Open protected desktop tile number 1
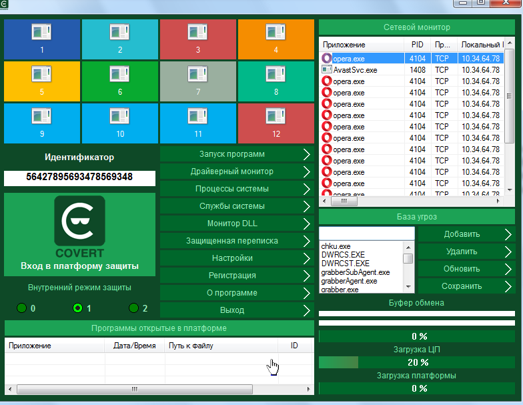523x405 pixels. (42, 39)
